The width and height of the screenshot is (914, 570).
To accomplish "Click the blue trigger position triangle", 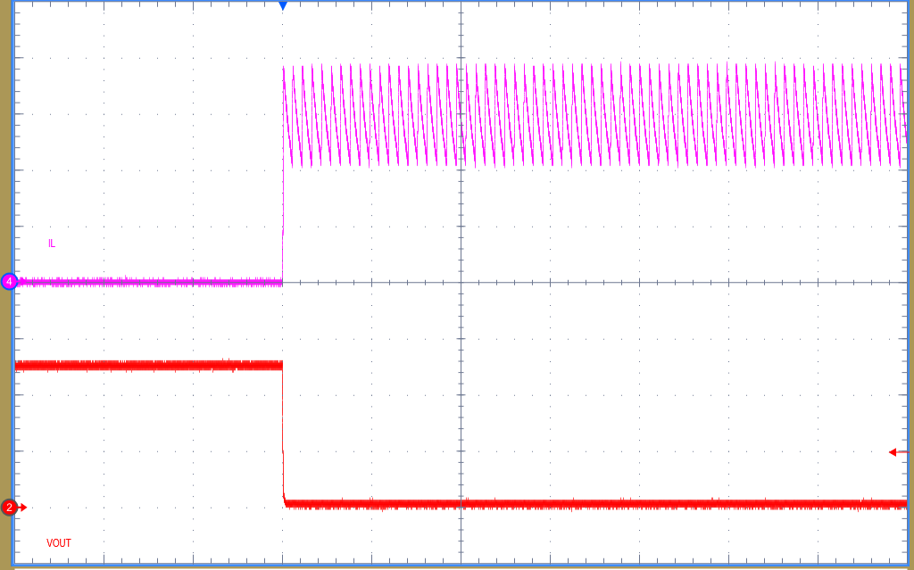I will click(x=283, y=6).
